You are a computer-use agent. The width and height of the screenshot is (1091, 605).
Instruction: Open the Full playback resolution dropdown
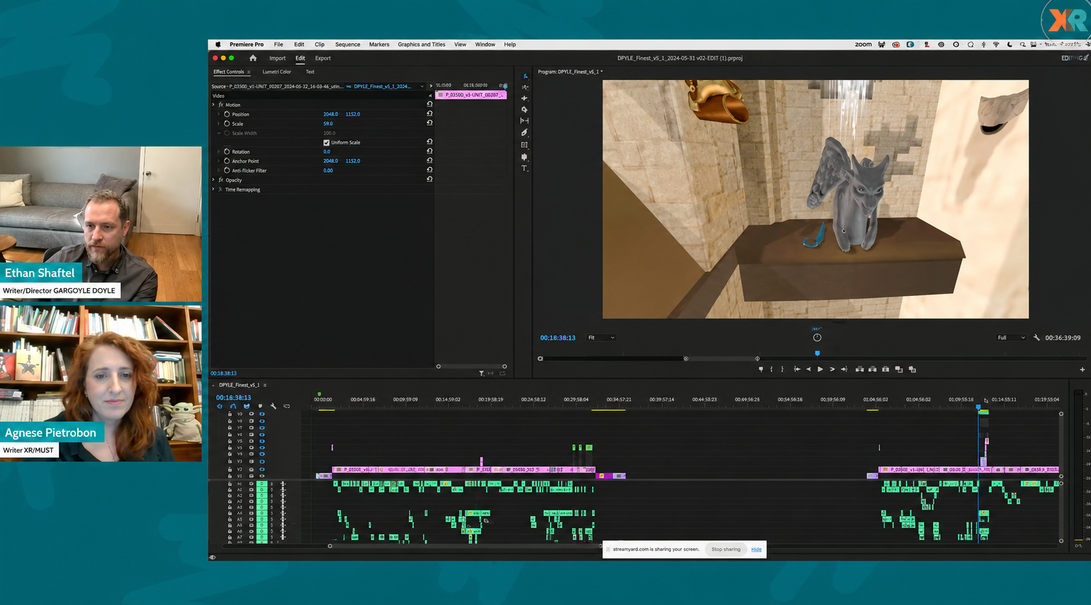(1011, 337)
